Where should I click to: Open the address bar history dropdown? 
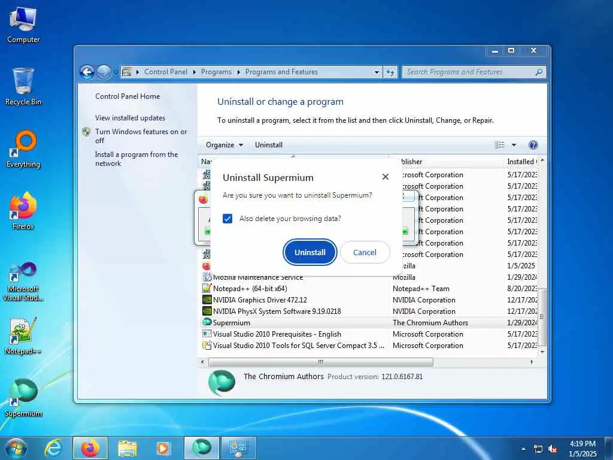click(x=377, y=72)
